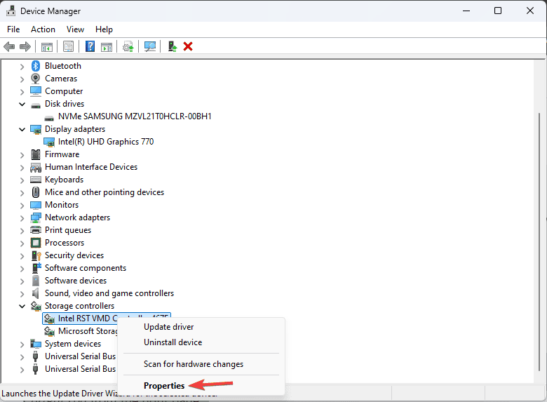Select the Microsoft Storage controller entry
Screen dimensions: 547x402
pos(88,331)
